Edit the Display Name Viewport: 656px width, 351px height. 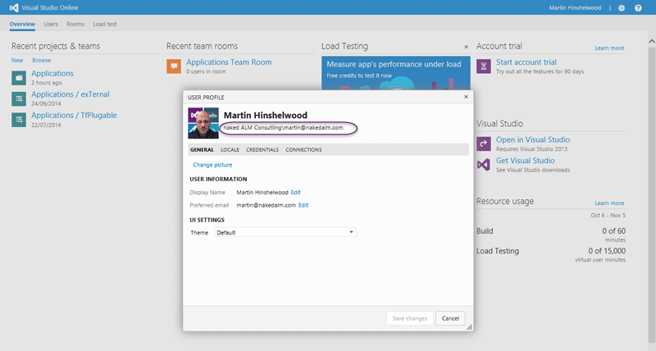(x=296, y=193)
